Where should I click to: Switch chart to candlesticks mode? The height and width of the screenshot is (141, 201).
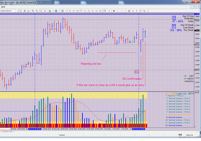pyautogui.click(x=25, y=11)
